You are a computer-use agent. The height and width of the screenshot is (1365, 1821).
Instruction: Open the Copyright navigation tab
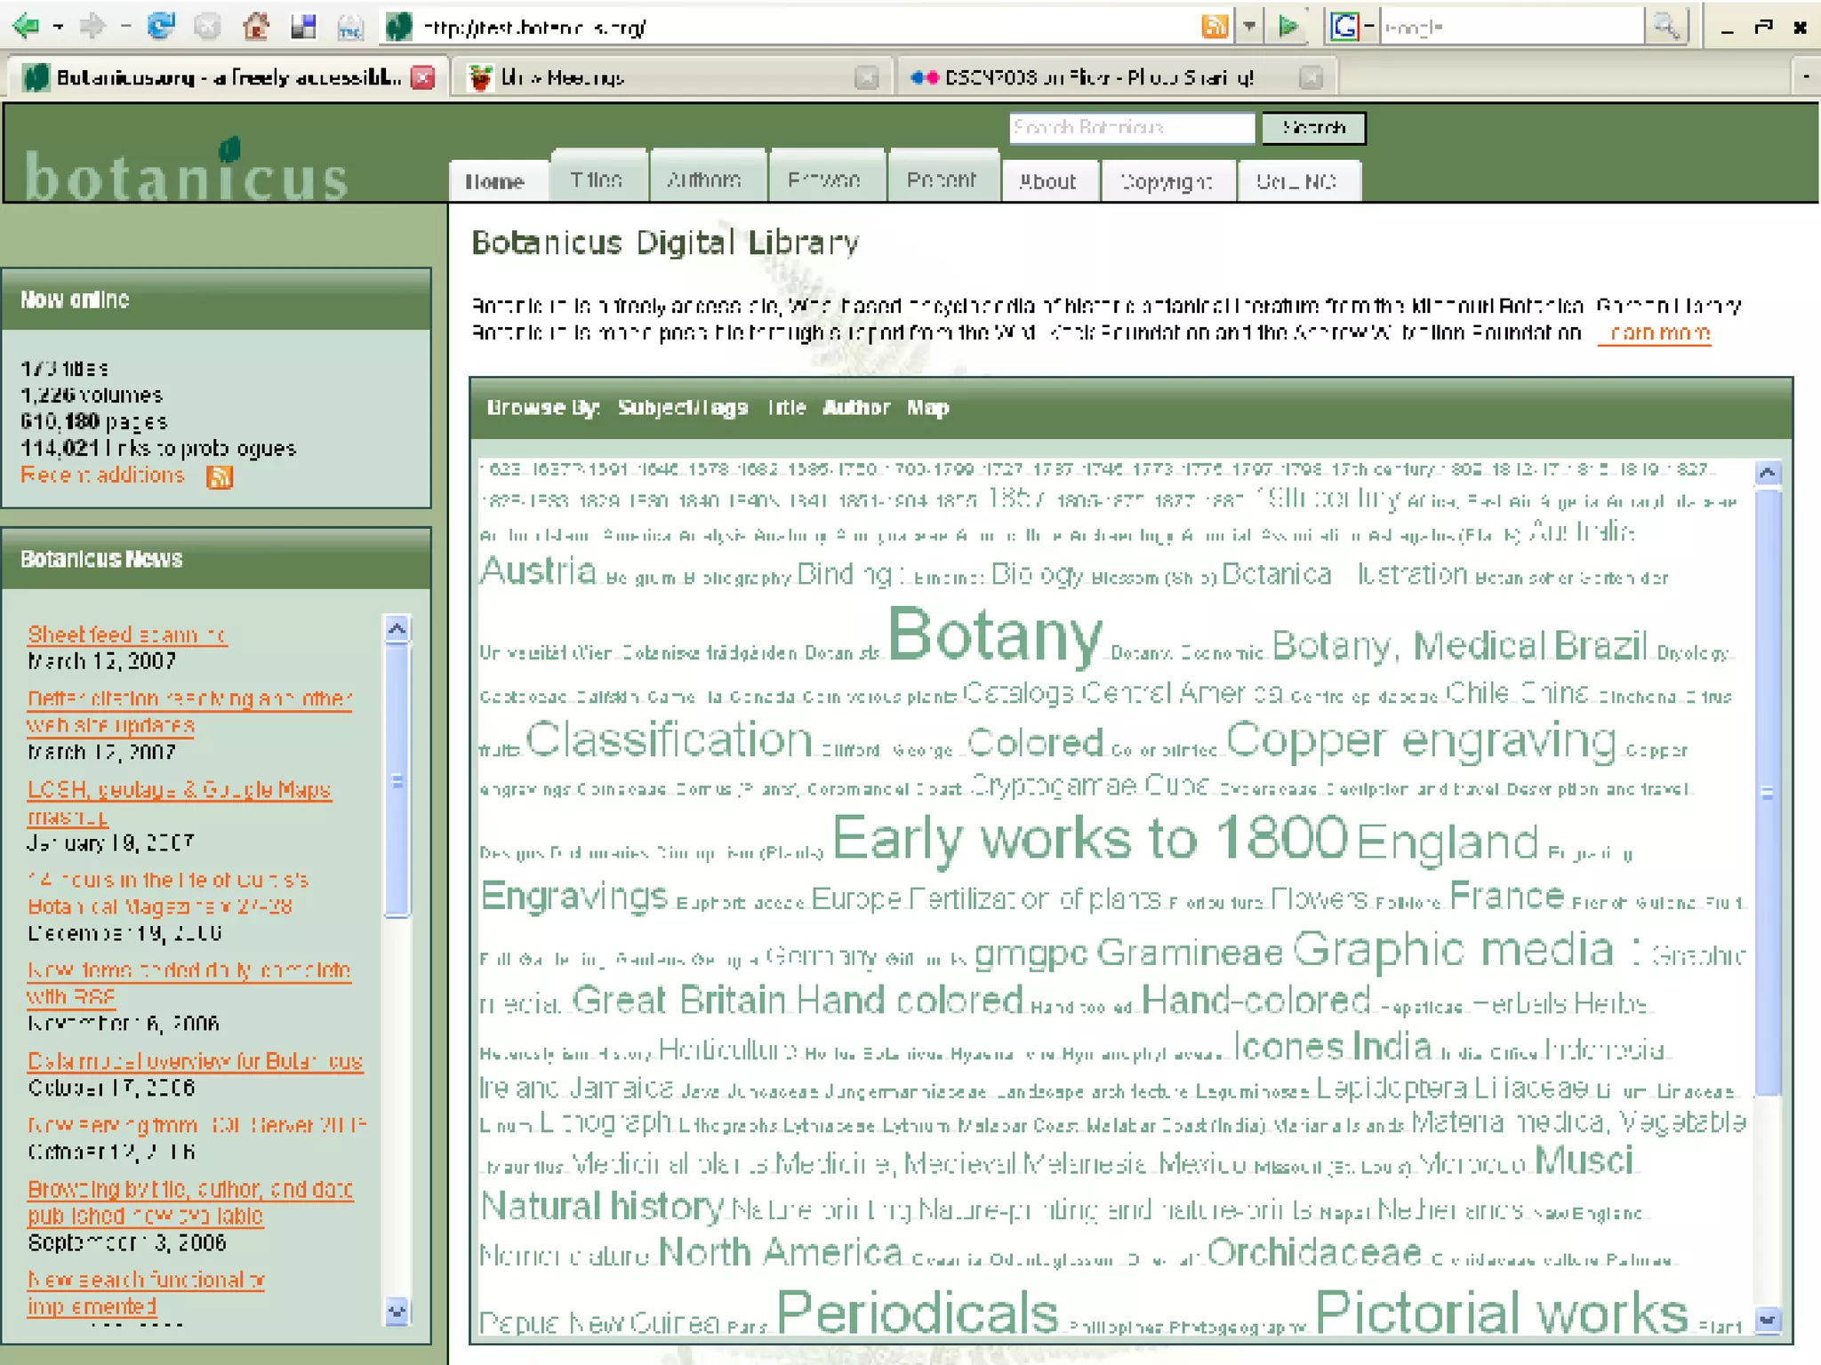[1168, 181]
